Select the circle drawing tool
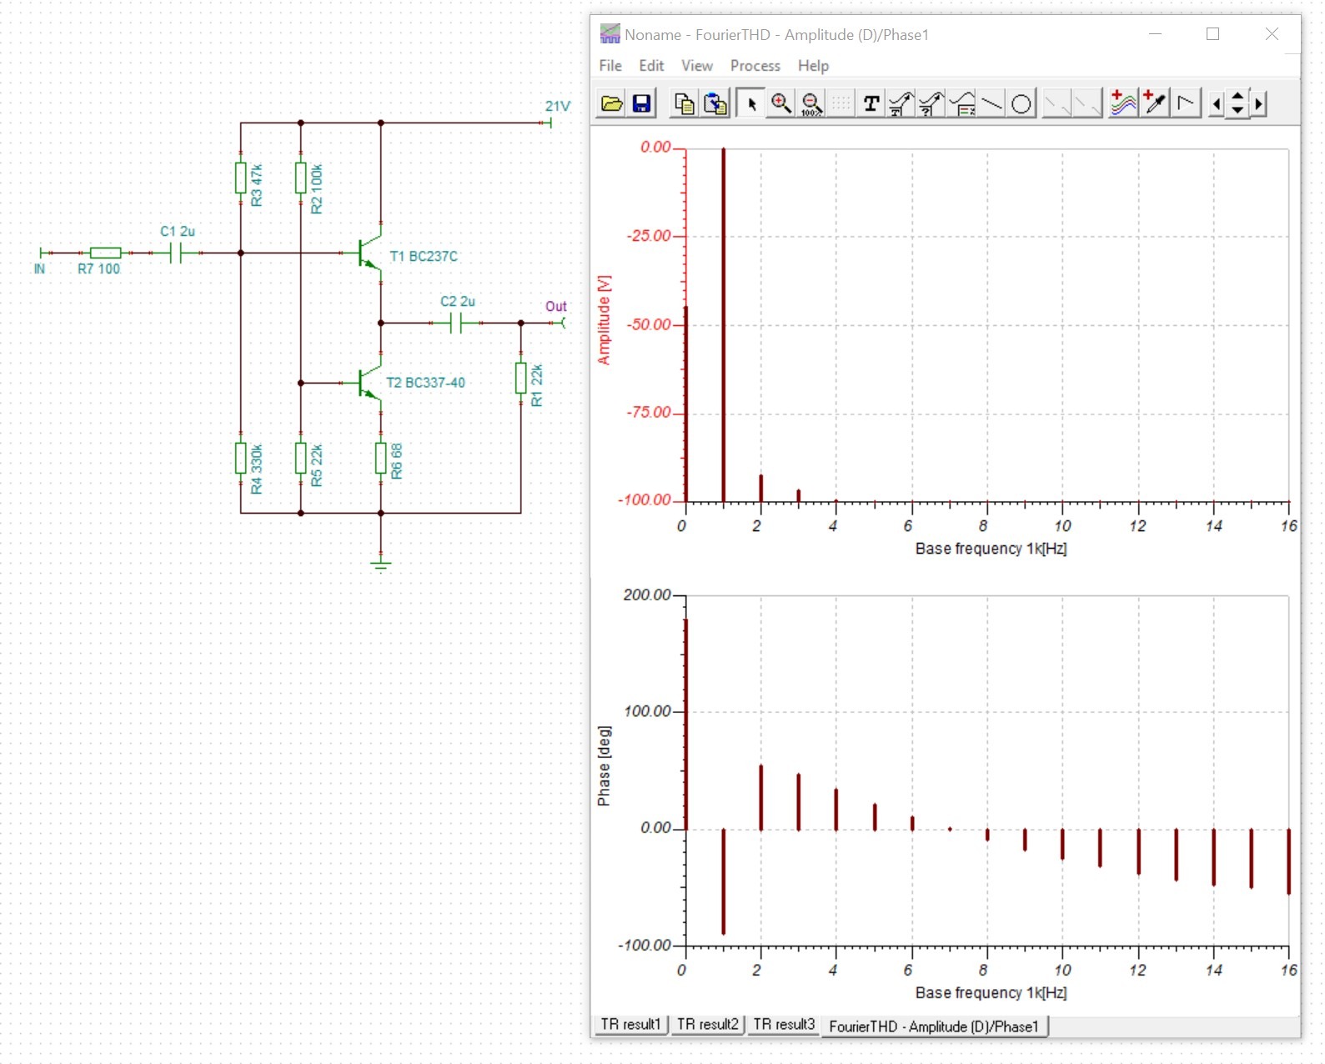Image resolution: width=1325 pixels, height=1064 pixels. [x=1021, y=103]
